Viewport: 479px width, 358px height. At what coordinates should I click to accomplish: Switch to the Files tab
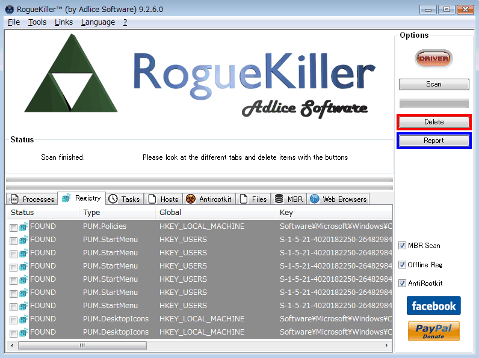pos(253,199)
